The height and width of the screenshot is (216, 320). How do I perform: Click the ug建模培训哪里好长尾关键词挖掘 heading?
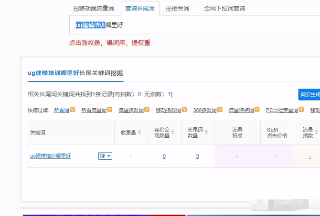pos(75,73)
